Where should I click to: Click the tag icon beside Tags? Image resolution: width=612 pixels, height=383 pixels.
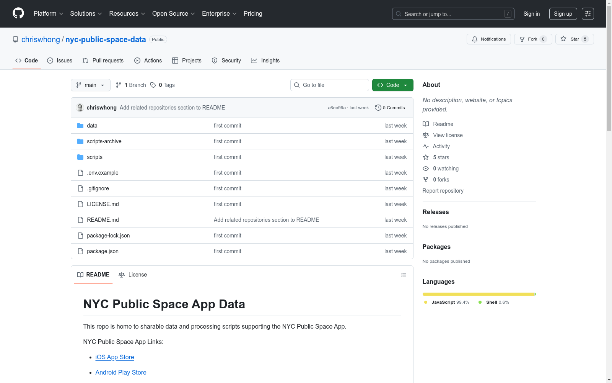point(153,85)
